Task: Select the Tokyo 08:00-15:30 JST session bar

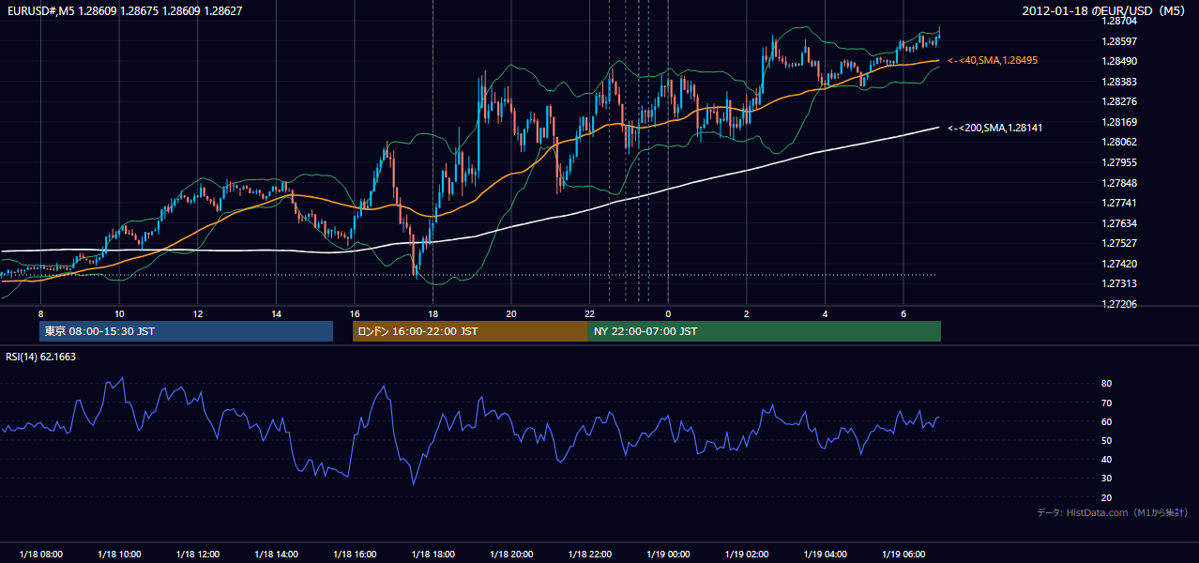Action: point(187,331)
